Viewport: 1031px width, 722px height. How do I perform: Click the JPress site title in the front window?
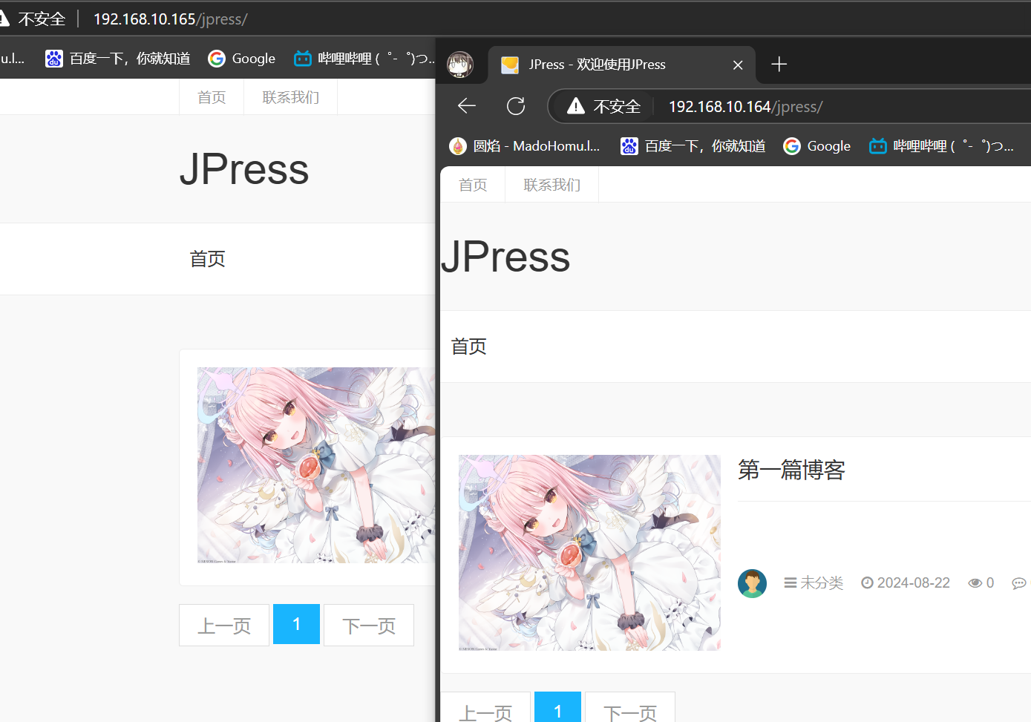(505, 257)
